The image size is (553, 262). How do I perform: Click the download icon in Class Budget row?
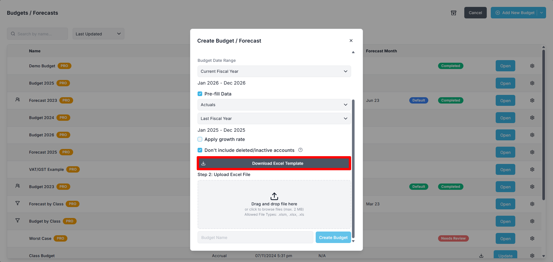[x=481, y=256]
